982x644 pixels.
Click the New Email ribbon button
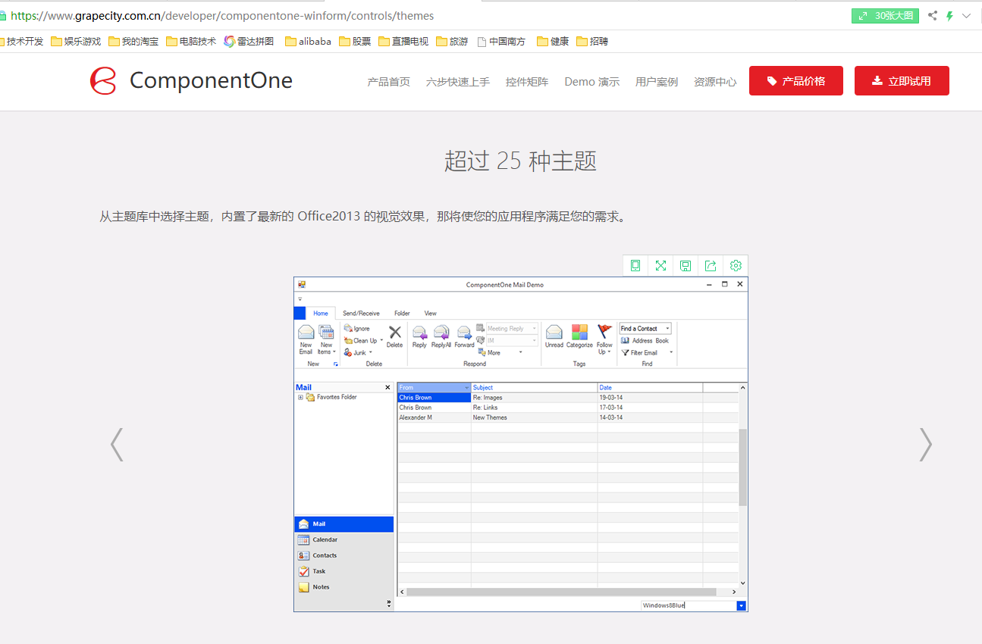coord(306,339)
